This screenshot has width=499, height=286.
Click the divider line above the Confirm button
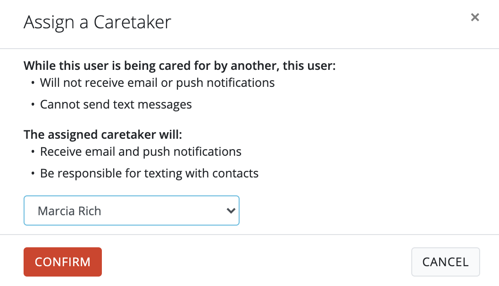point(249,235)
